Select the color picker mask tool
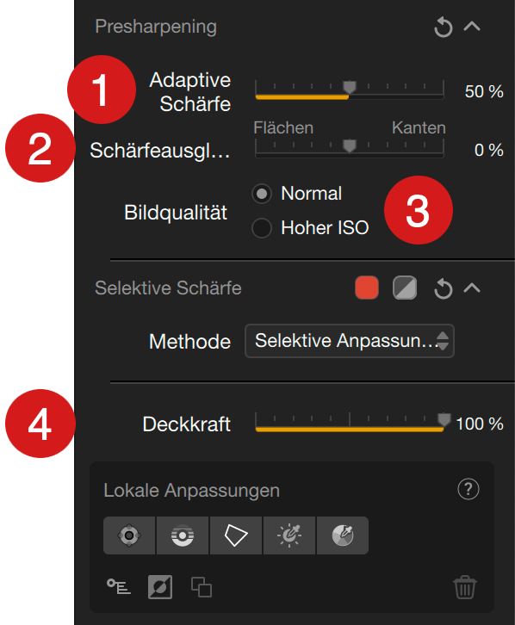This screenshot has width=515, height=625. (343, 535)
